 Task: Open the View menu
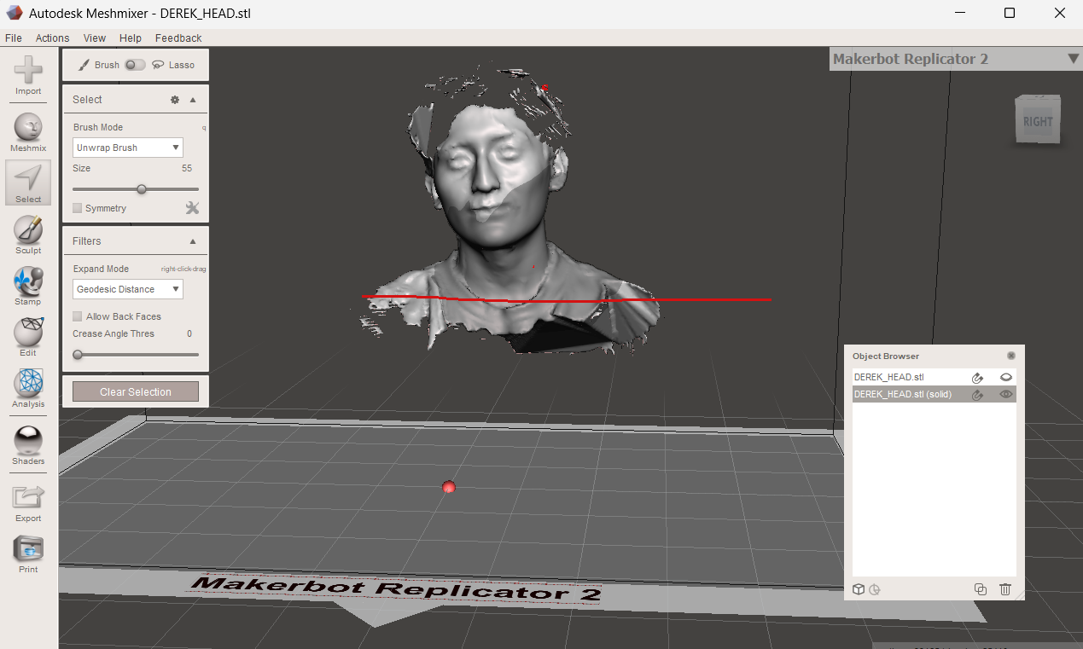tap(95, 38)
